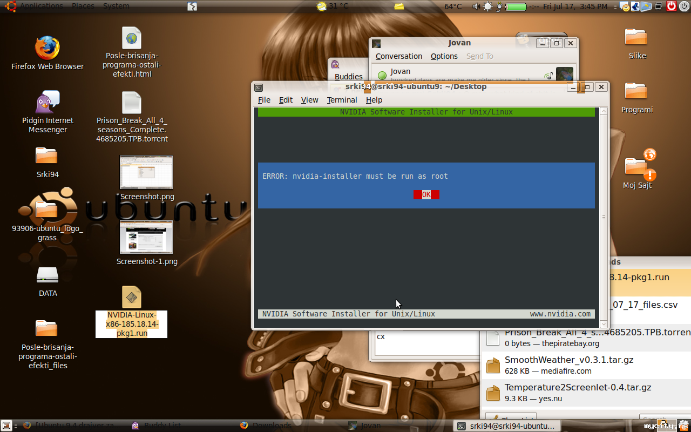Open Buddies menu in Buddy List window
The height and width of the screenshot is (432, 691).
349,77
